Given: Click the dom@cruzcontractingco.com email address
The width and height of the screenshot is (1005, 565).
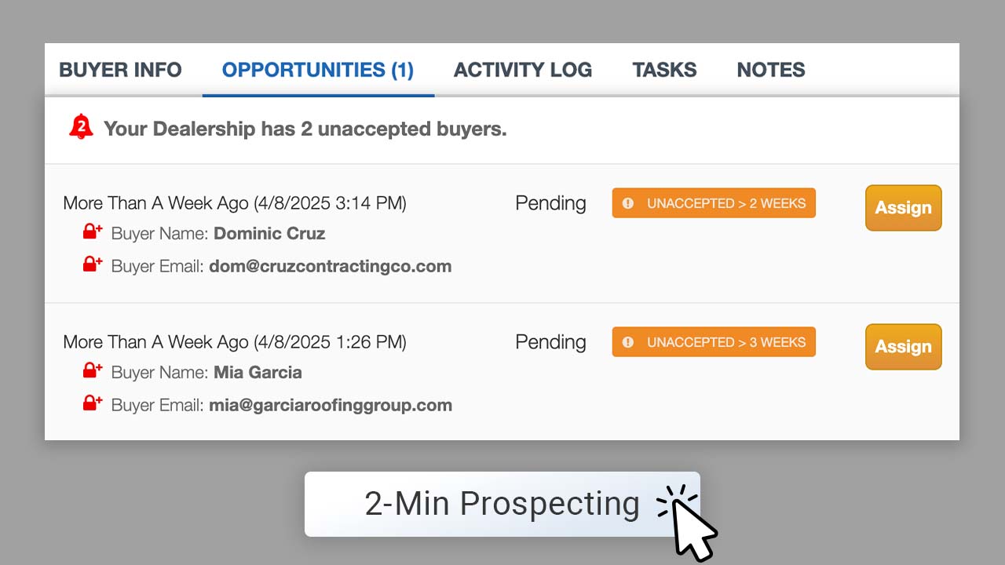Looking at the screenshot, I should coord(331,266).
